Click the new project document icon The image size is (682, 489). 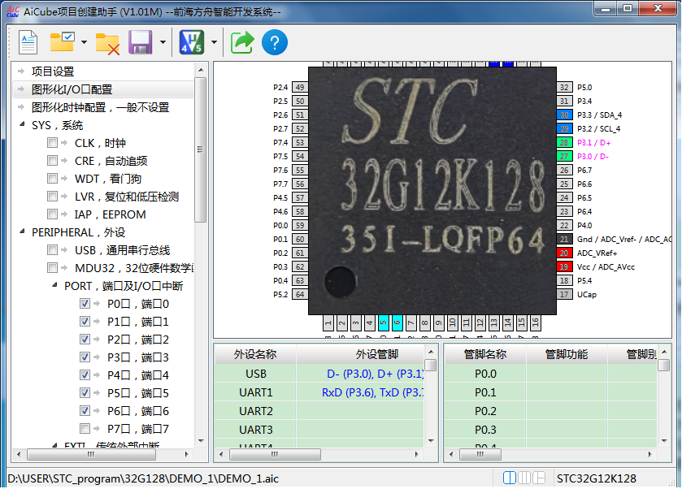click(28, 42)
